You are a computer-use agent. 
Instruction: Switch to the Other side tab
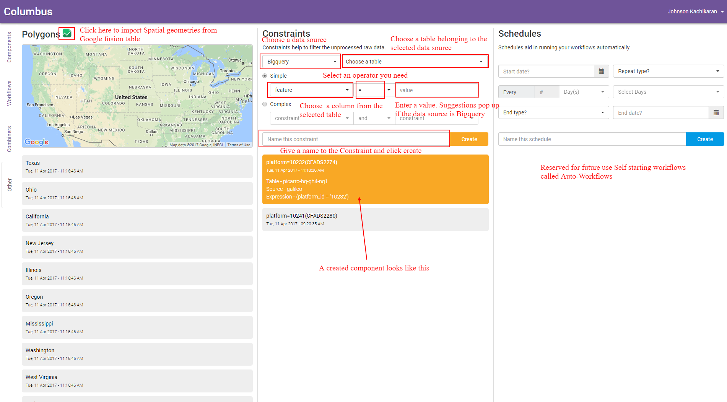click(x=9, y=185)
